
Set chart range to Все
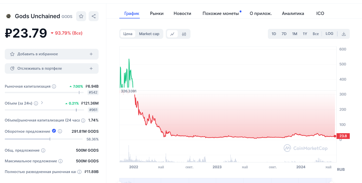[x=316, y=34]
